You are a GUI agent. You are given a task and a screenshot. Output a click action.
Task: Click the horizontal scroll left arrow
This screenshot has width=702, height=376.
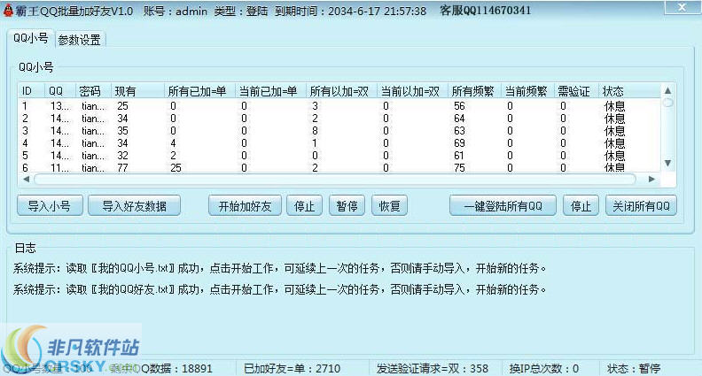point(26,180)
